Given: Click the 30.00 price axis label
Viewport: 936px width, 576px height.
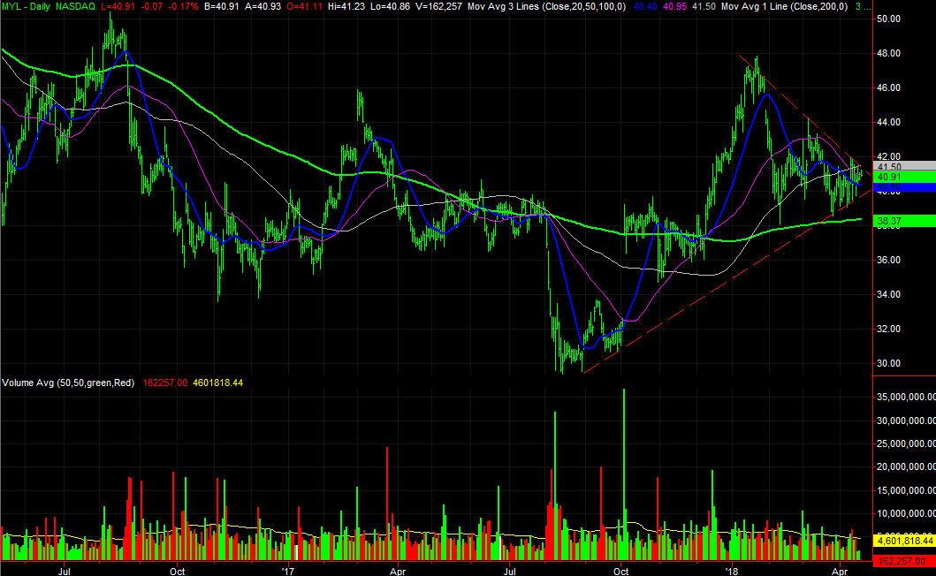Looking at the screenshot, I should click(x=888, y=363).
